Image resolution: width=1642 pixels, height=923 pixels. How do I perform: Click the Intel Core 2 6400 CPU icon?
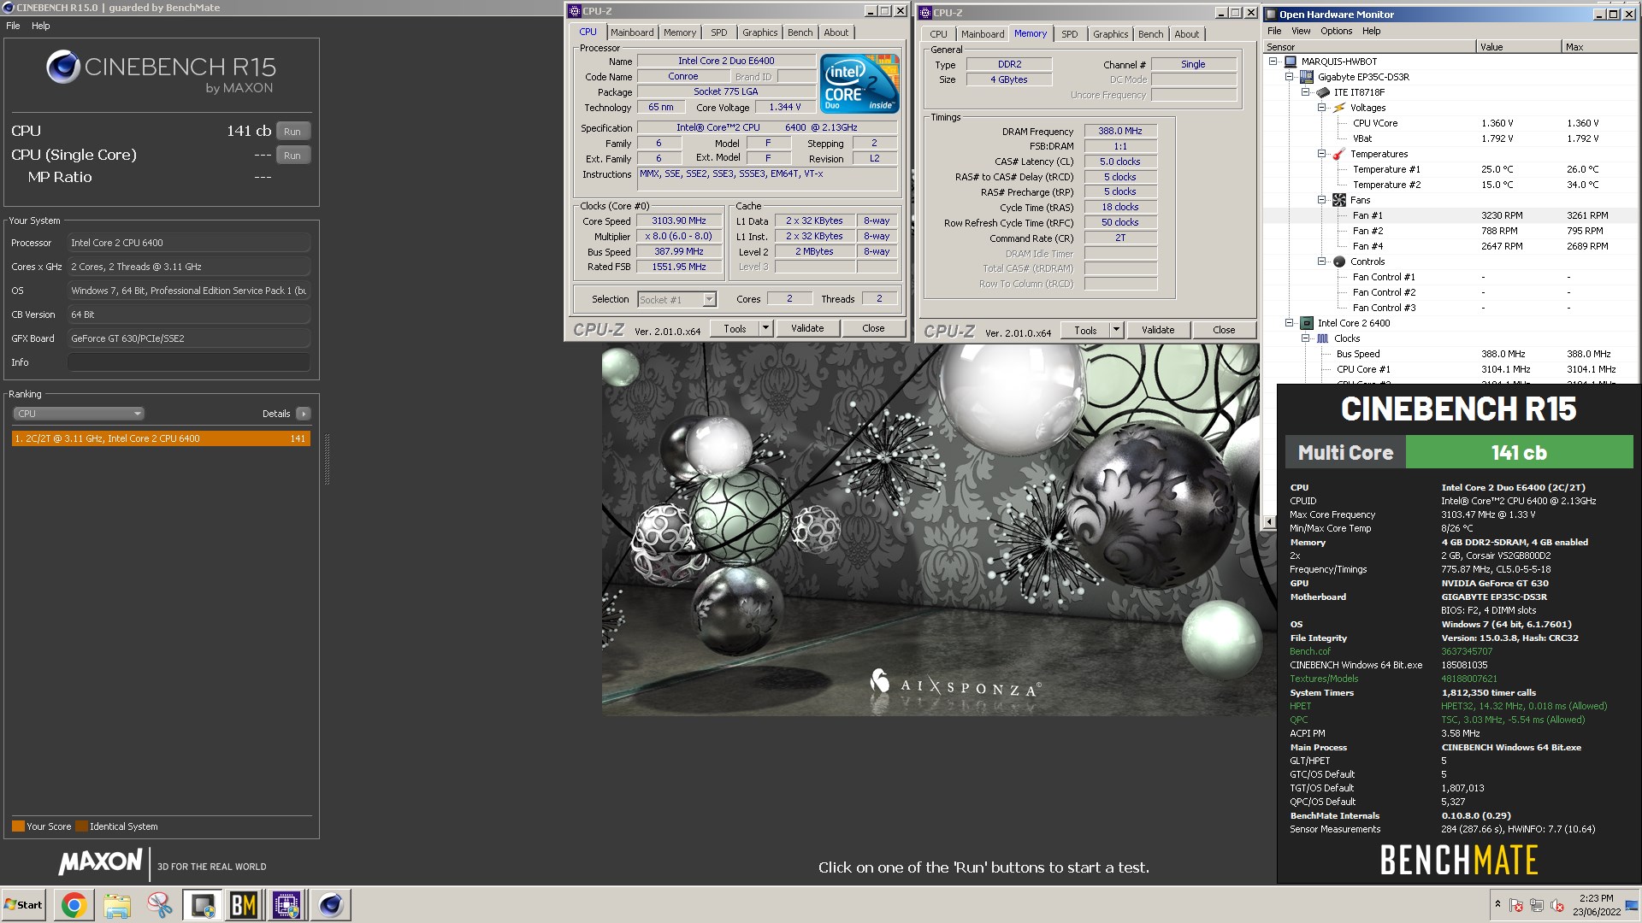click(x=1306, y=323)
